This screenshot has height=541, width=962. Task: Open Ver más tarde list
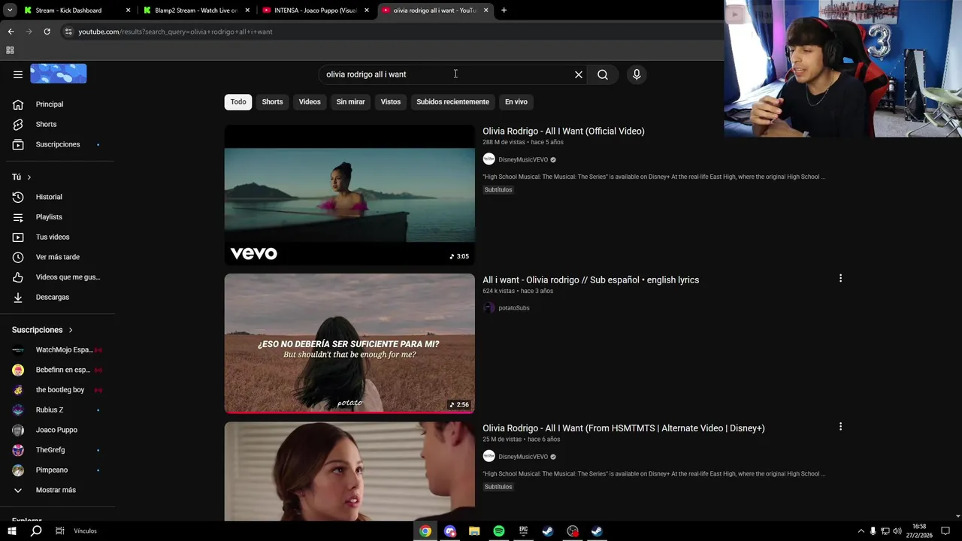tap(57, 257)
